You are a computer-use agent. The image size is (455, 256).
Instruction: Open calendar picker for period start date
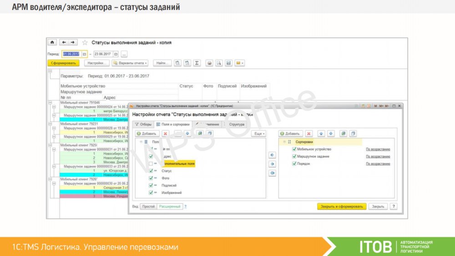click(84, 54)
